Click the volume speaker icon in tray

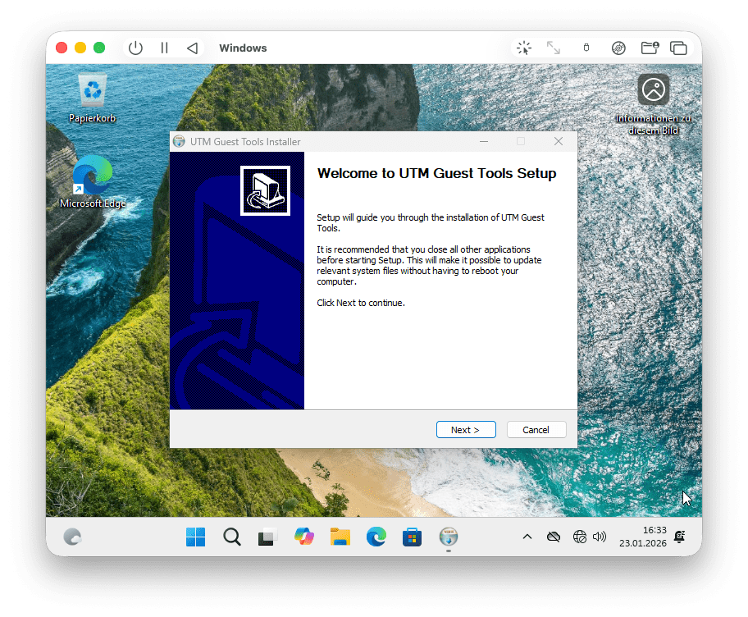click(600, 537)
